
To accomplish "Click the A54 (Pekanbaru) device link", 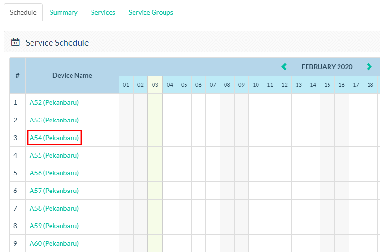I will (54, 138).
